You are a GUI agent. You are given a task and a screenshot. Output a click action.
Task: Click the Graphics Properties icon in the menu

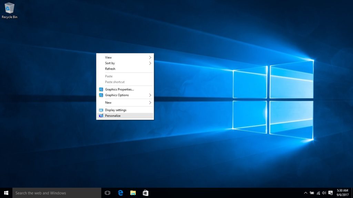coord(101,89)
